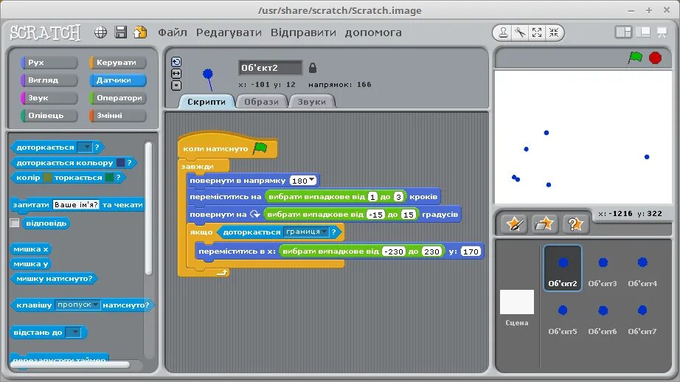Open the Керувати blocks category
The width and height of the screenshot is (680, 382).
[117, 63]
